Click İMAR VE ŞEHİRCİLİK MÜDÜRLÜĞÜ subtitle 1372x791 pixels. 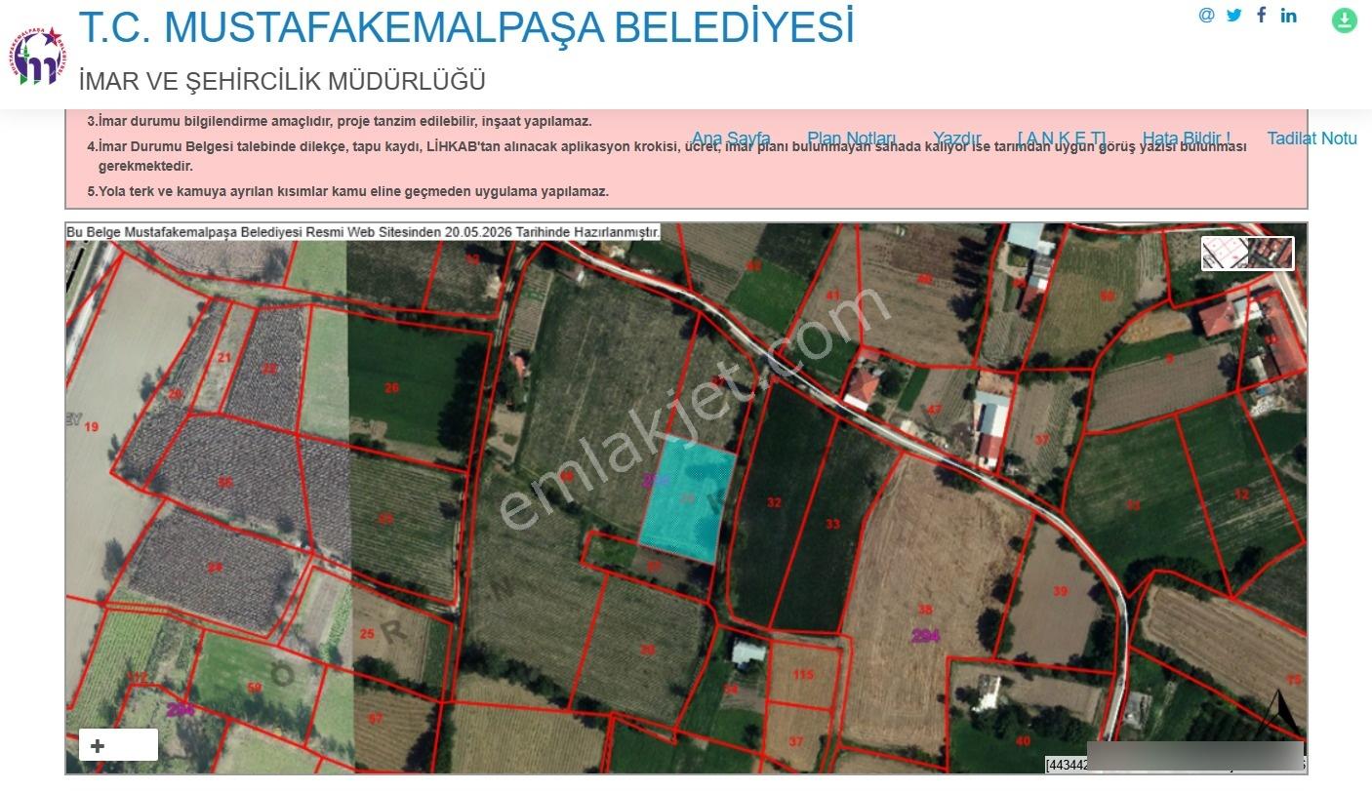[x=282, y=81]
